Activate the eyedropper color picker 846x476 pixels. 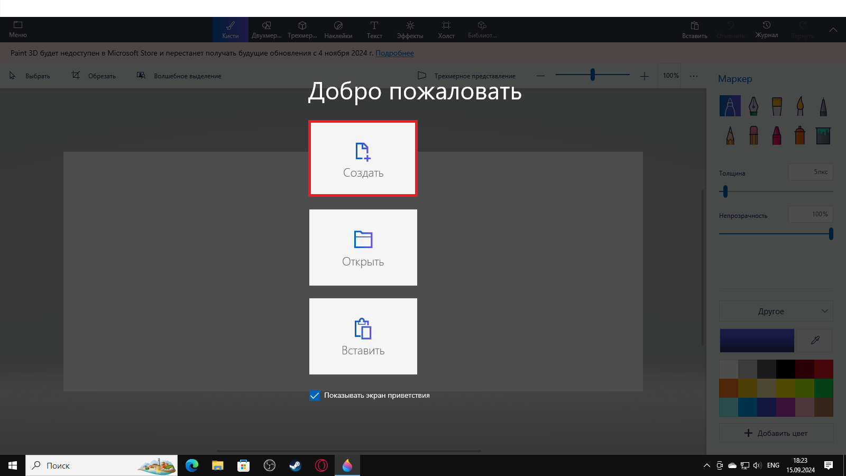click(815, 340)
